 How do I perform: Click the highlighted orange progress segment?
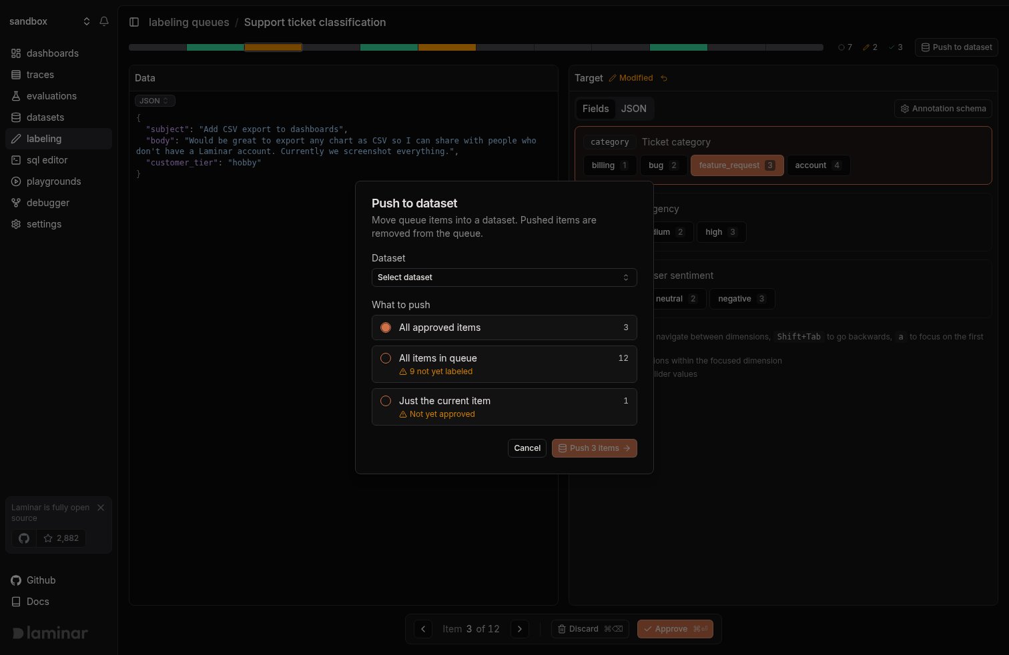(273, 47)
